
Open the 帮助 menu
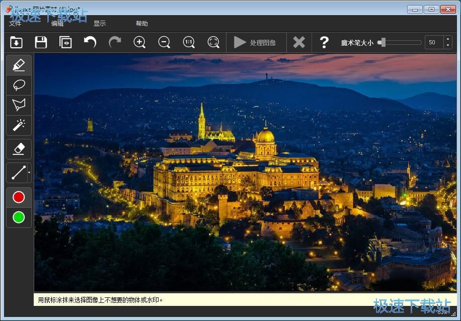point(142,24)
